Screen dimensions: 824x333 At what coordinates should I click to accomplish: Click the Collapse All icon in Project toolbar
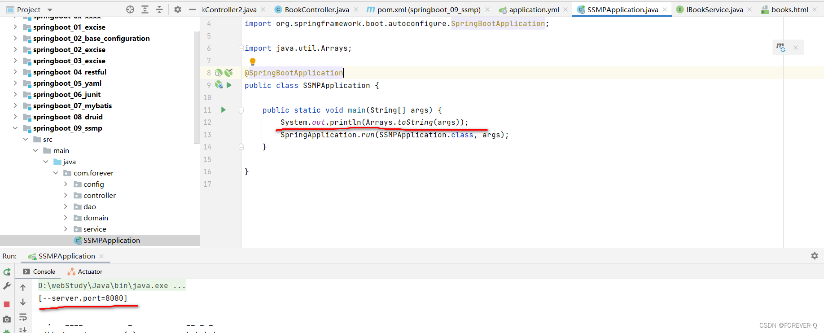159,9
